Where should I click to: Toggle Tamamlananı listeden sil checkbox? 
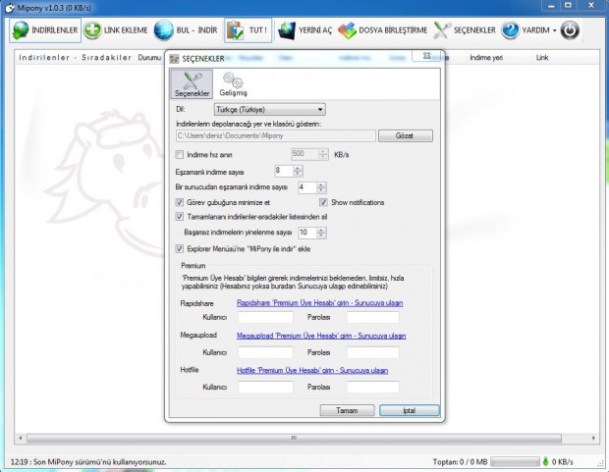coord(180,217)
